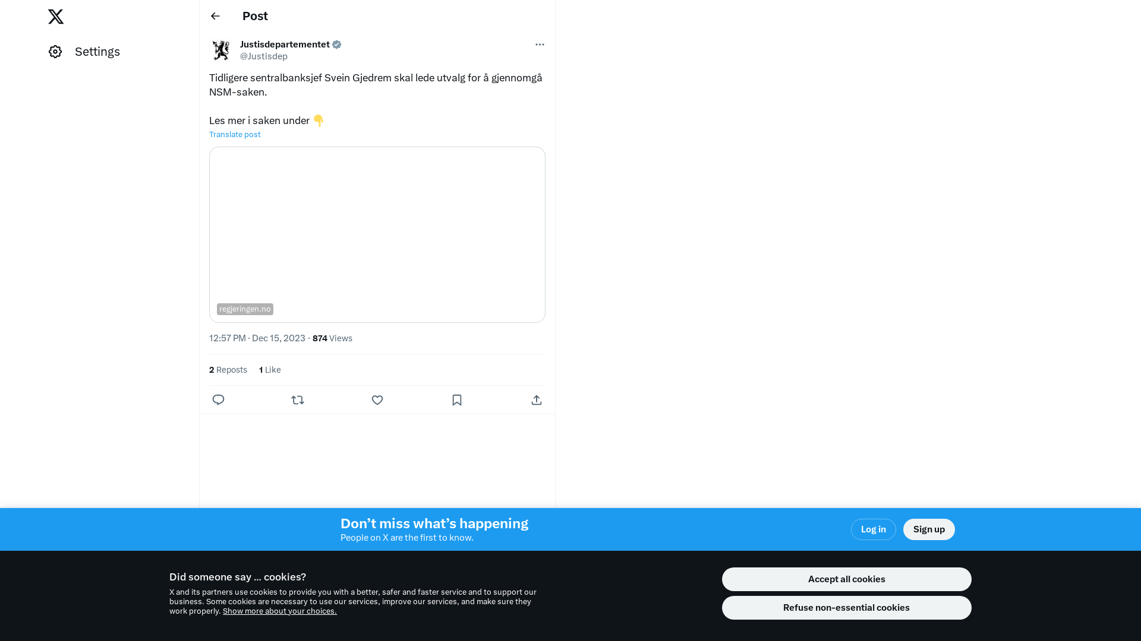Image resolution: width=1141 pixels, height=641 pixels.
Task: Open the @Justisdep handle link
Action: [x=264, y=56]
